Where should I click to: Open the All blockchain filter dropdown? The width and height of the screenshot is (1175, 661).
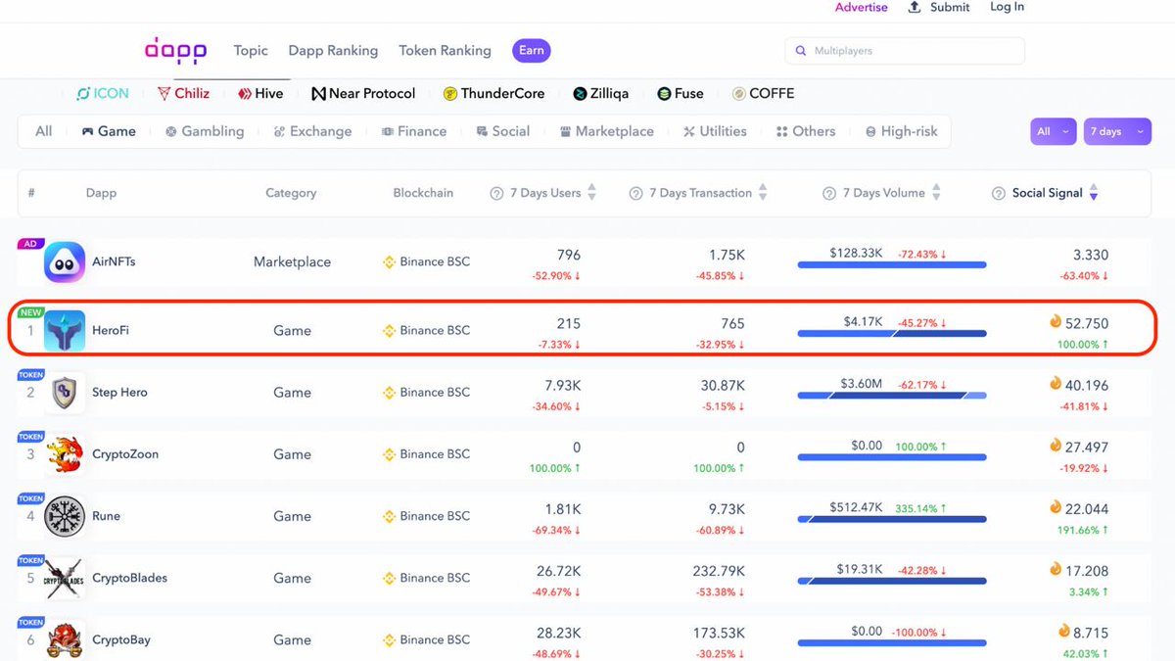(x=1053, y=131)
